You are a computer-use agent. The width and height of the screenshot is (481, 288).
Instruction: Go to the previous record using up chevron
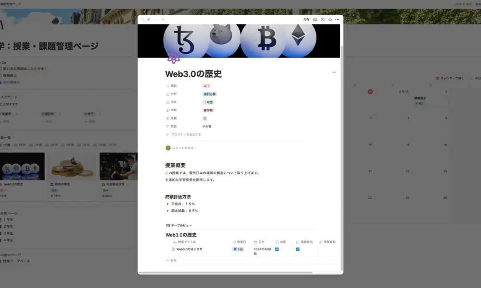(157, 20)
